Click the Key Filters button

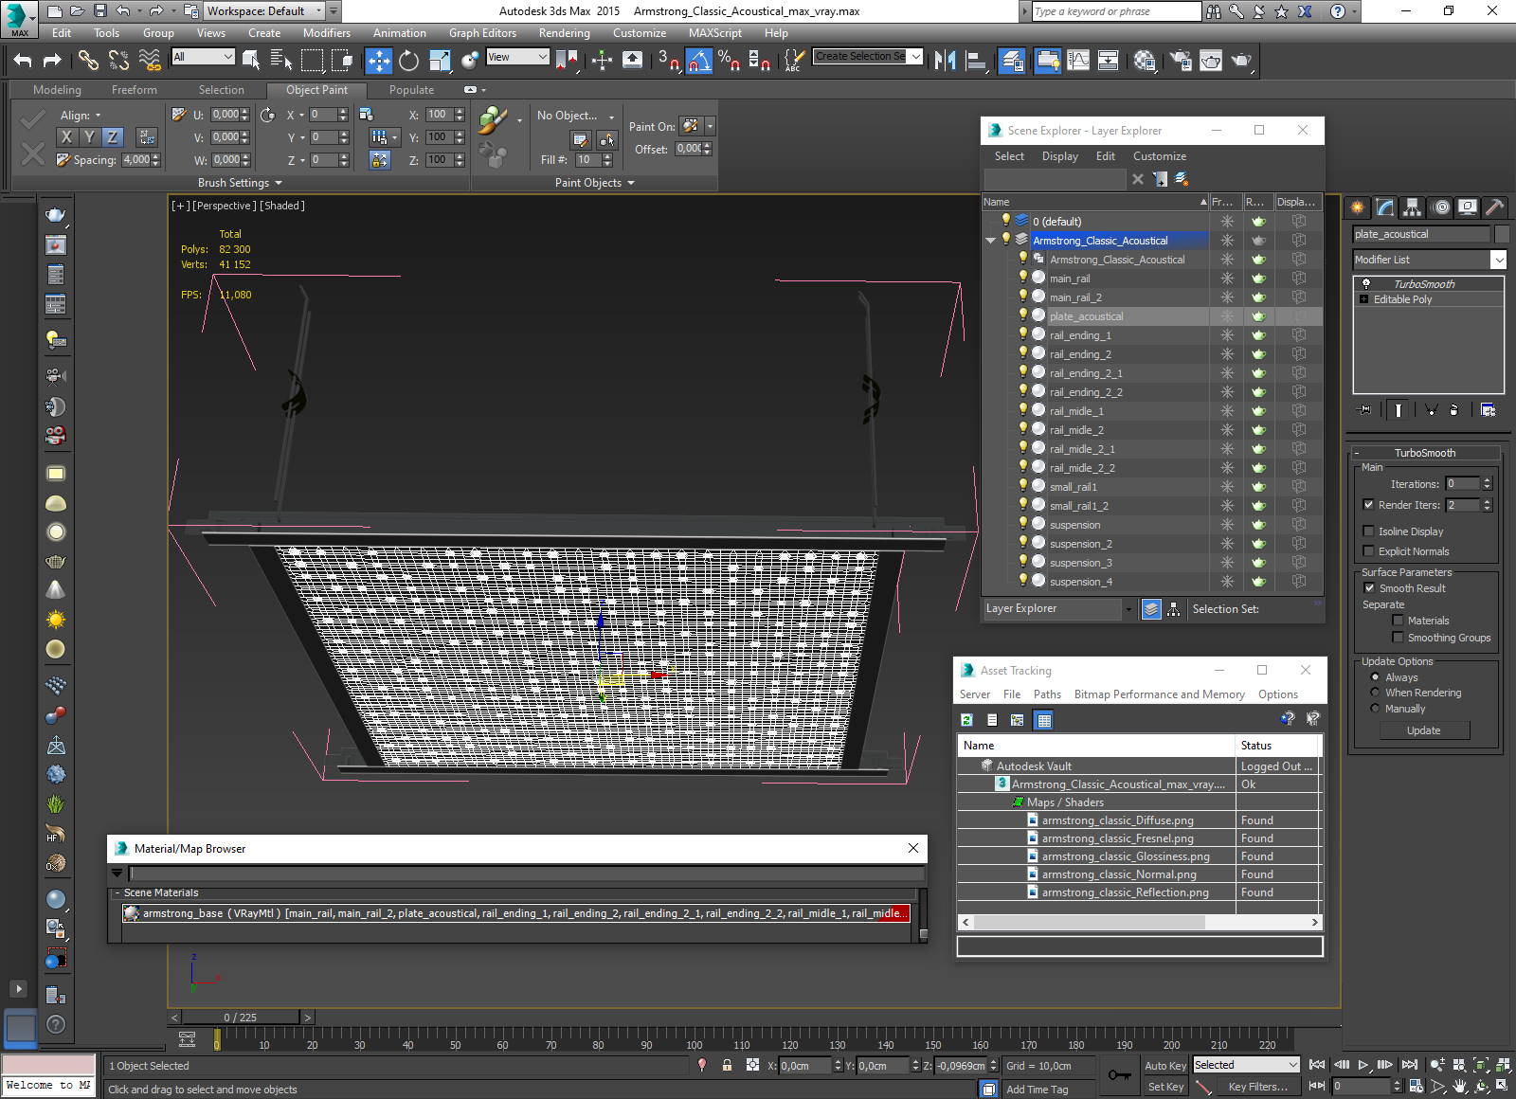point(1258,1087)
